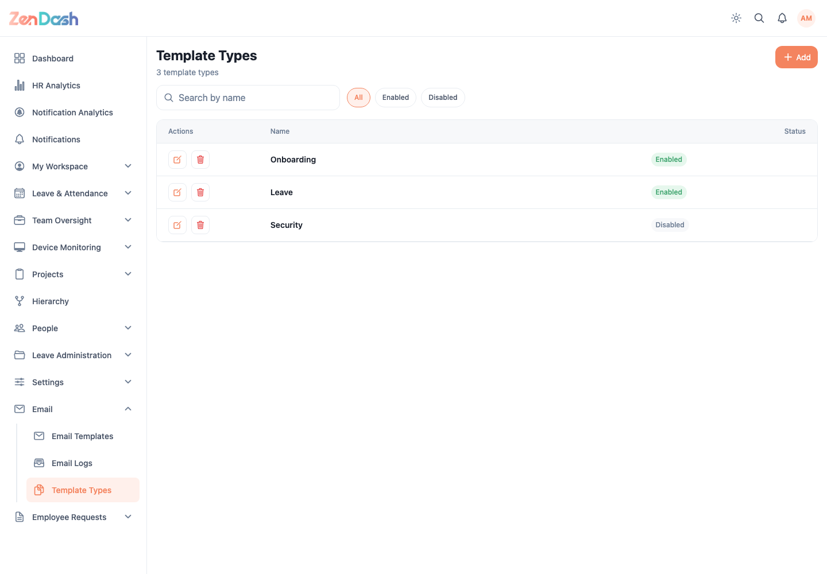This screenshot has width=827, height=574.
Task: Select the All status filter
Action: (358, 98)
